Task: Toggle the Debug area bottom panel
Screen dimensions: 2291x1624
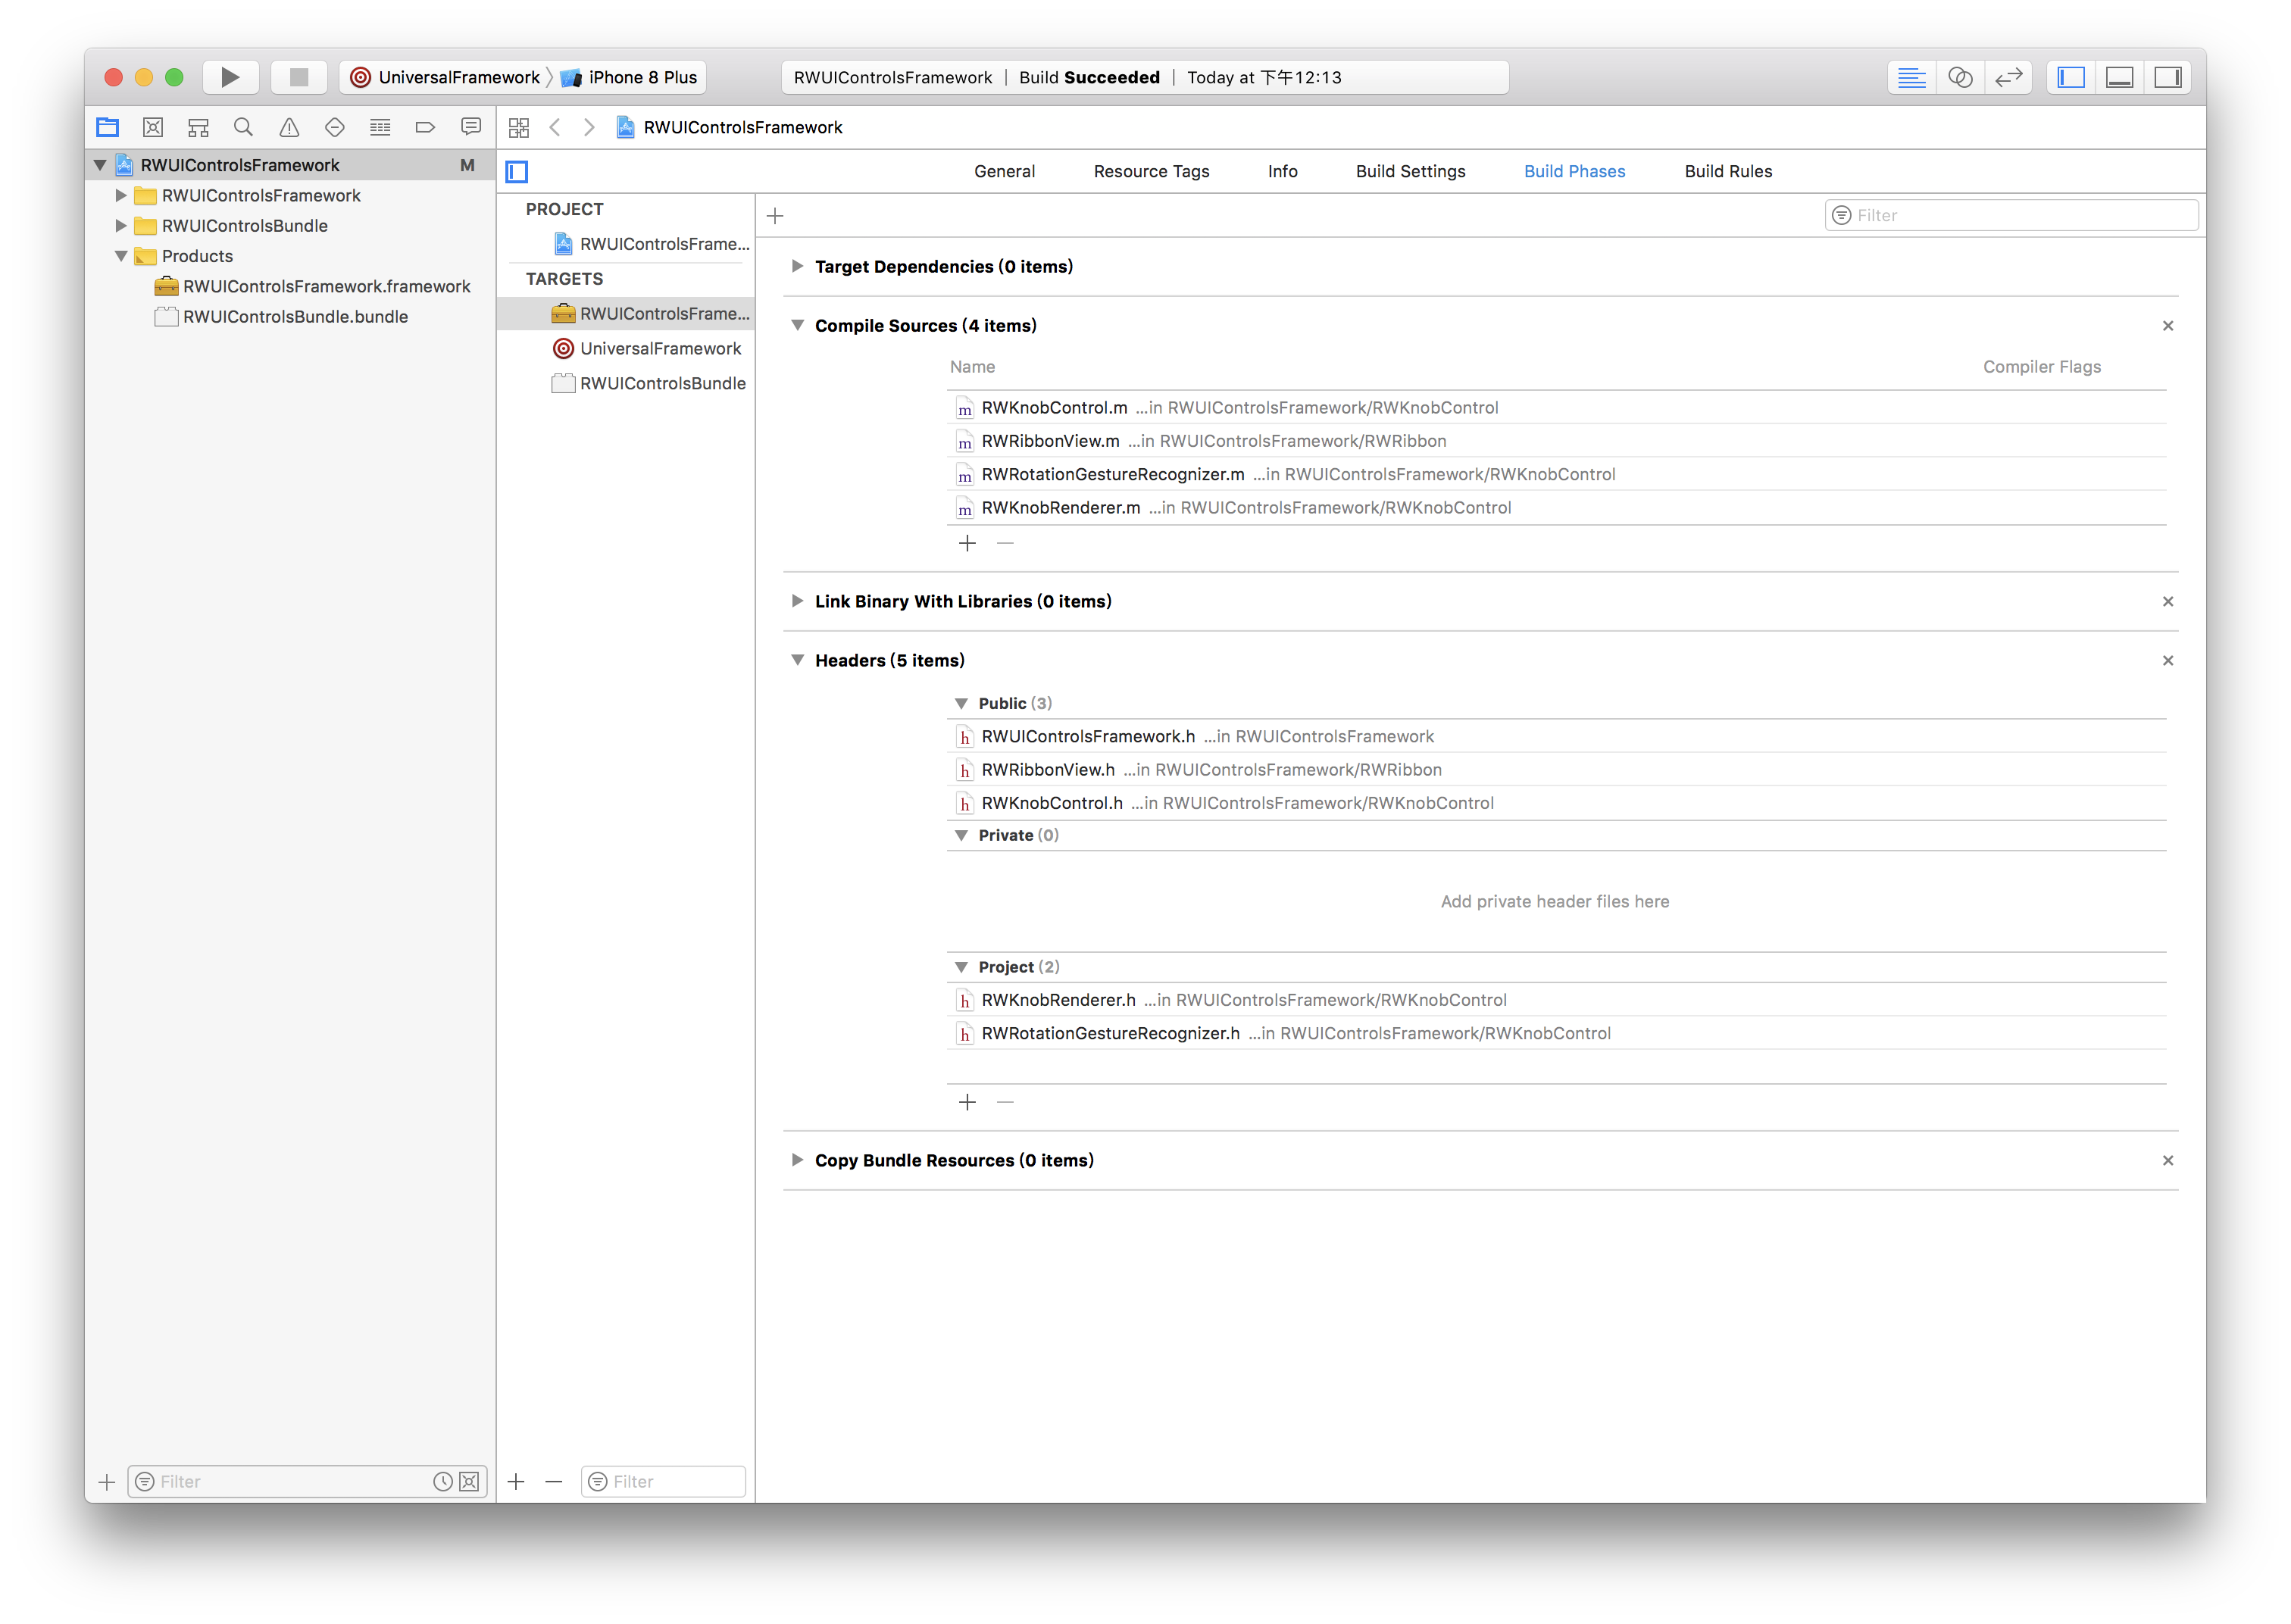Action: click(x=2119, y=77)
